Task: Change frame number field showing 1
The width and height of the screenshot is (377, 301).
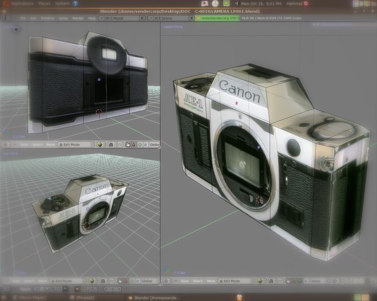Action: [x=112, y=289]
